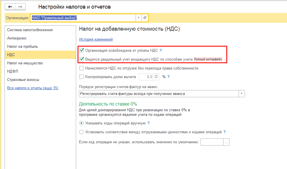
Task: Enable Контролировать долю вычета checkbox
Action: [x=82, y=77]
